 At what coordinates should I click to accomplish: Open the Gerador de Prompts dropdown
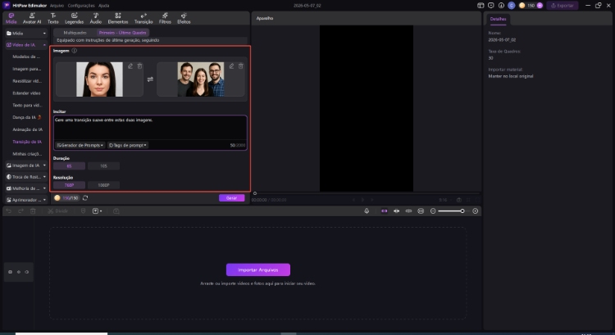80,145
